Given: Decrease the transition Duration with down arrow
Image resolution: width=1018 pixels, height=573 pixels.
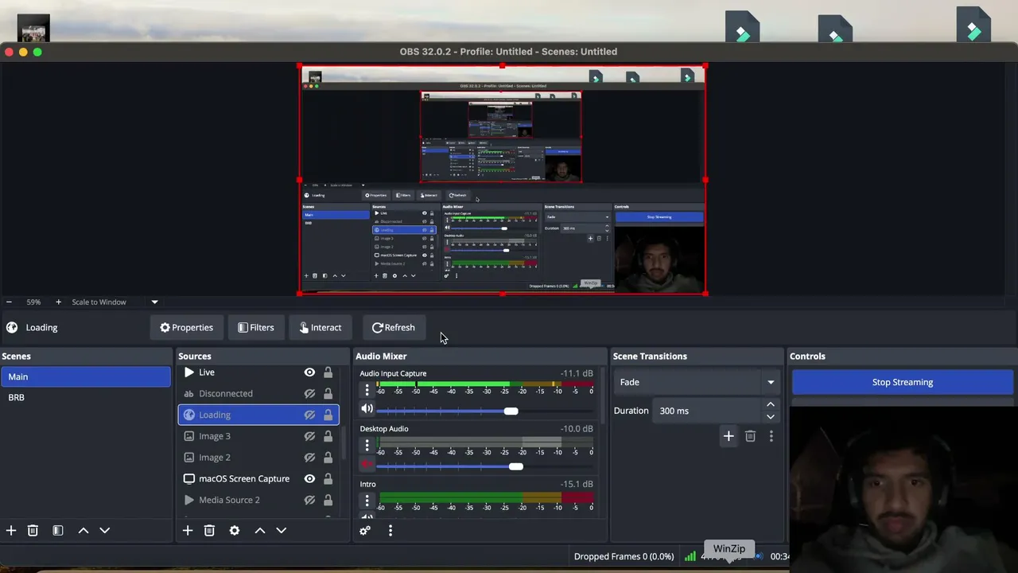Looking at the screenshot, I should (770, 416).
